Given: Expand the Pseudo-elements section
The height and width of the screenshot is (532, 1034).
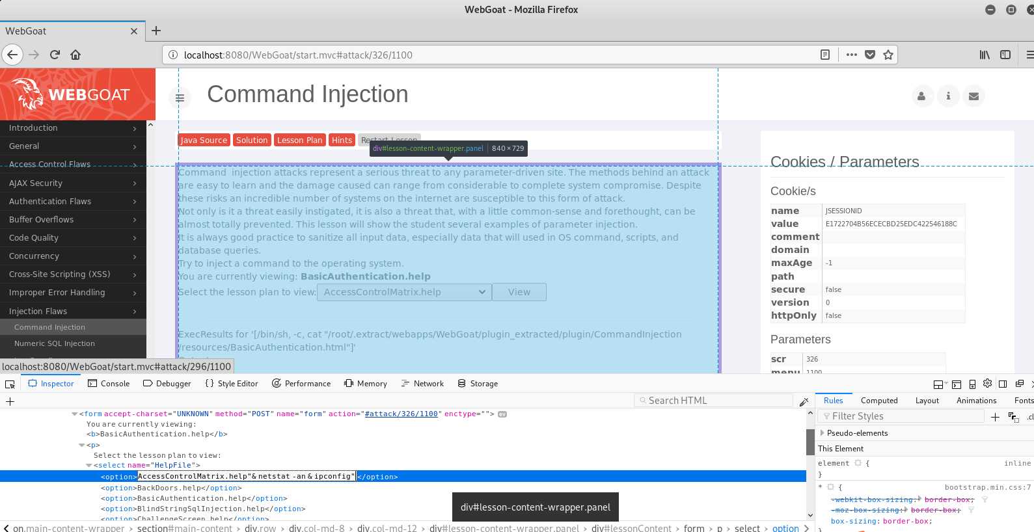Looking at the screenshot, I should point(823,432).
